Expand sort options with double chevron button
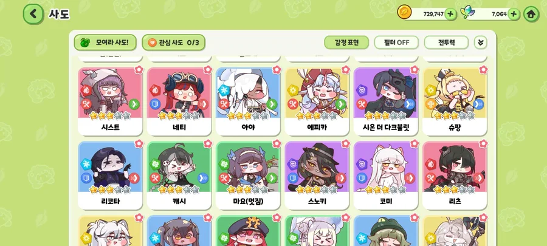547x246 pixels. tap(480, 43)
